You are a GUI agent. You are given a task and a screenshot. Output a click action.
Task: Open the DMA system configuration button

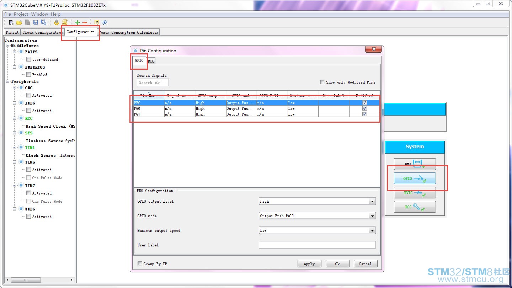(x=415, y=164)
